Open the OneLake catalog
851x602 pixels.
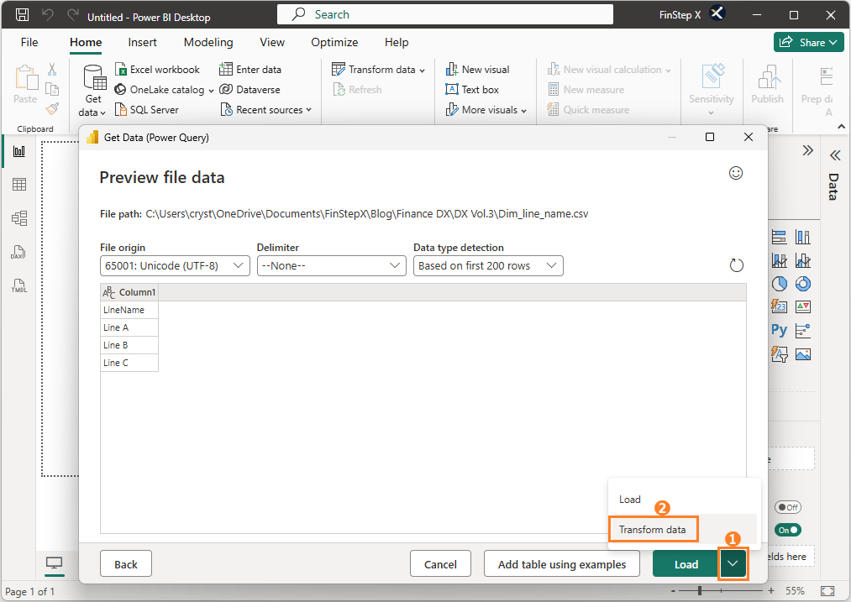click(x=164, y=90)
